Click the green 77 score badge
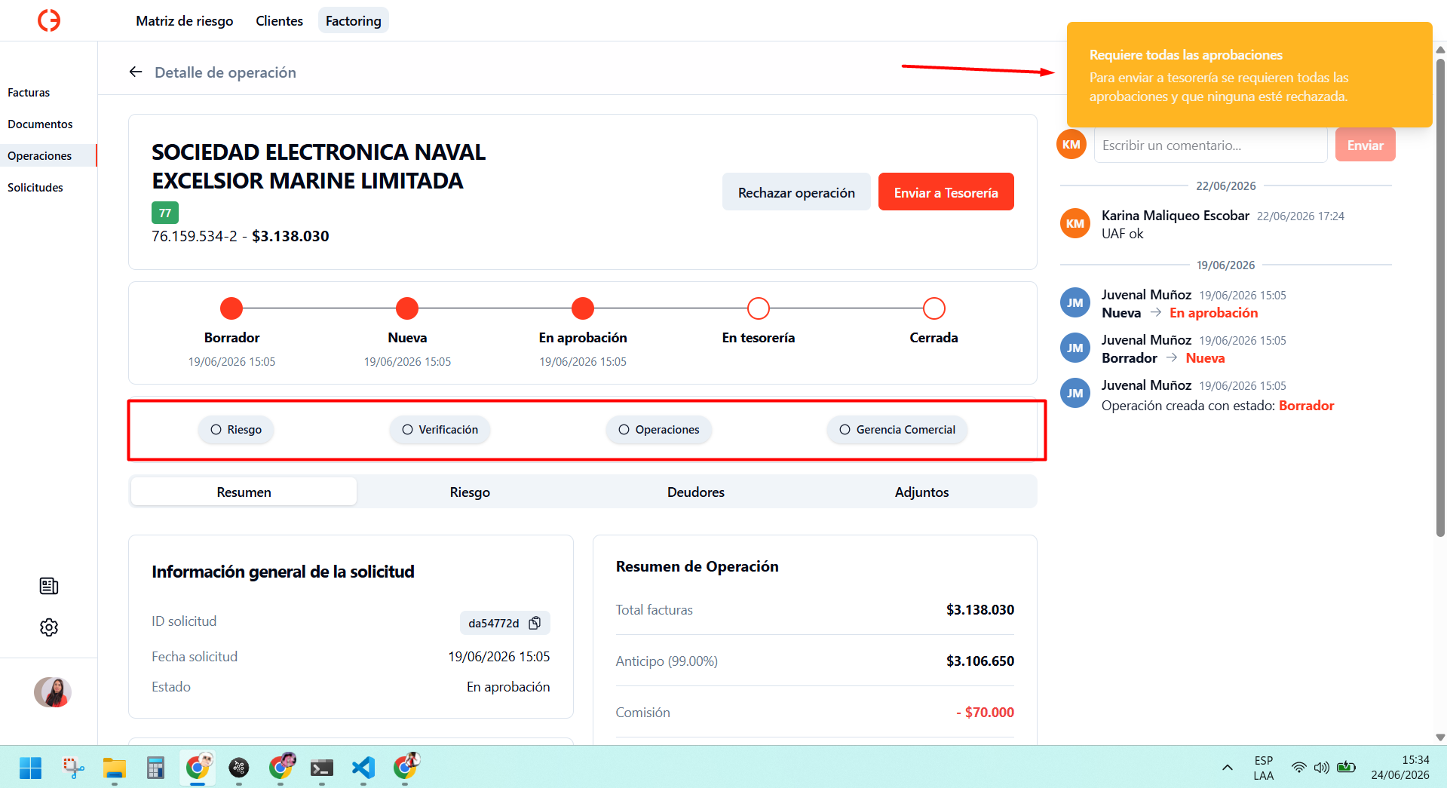The width and height of the screenshot is (1447, 788). [x=165, y=213]
